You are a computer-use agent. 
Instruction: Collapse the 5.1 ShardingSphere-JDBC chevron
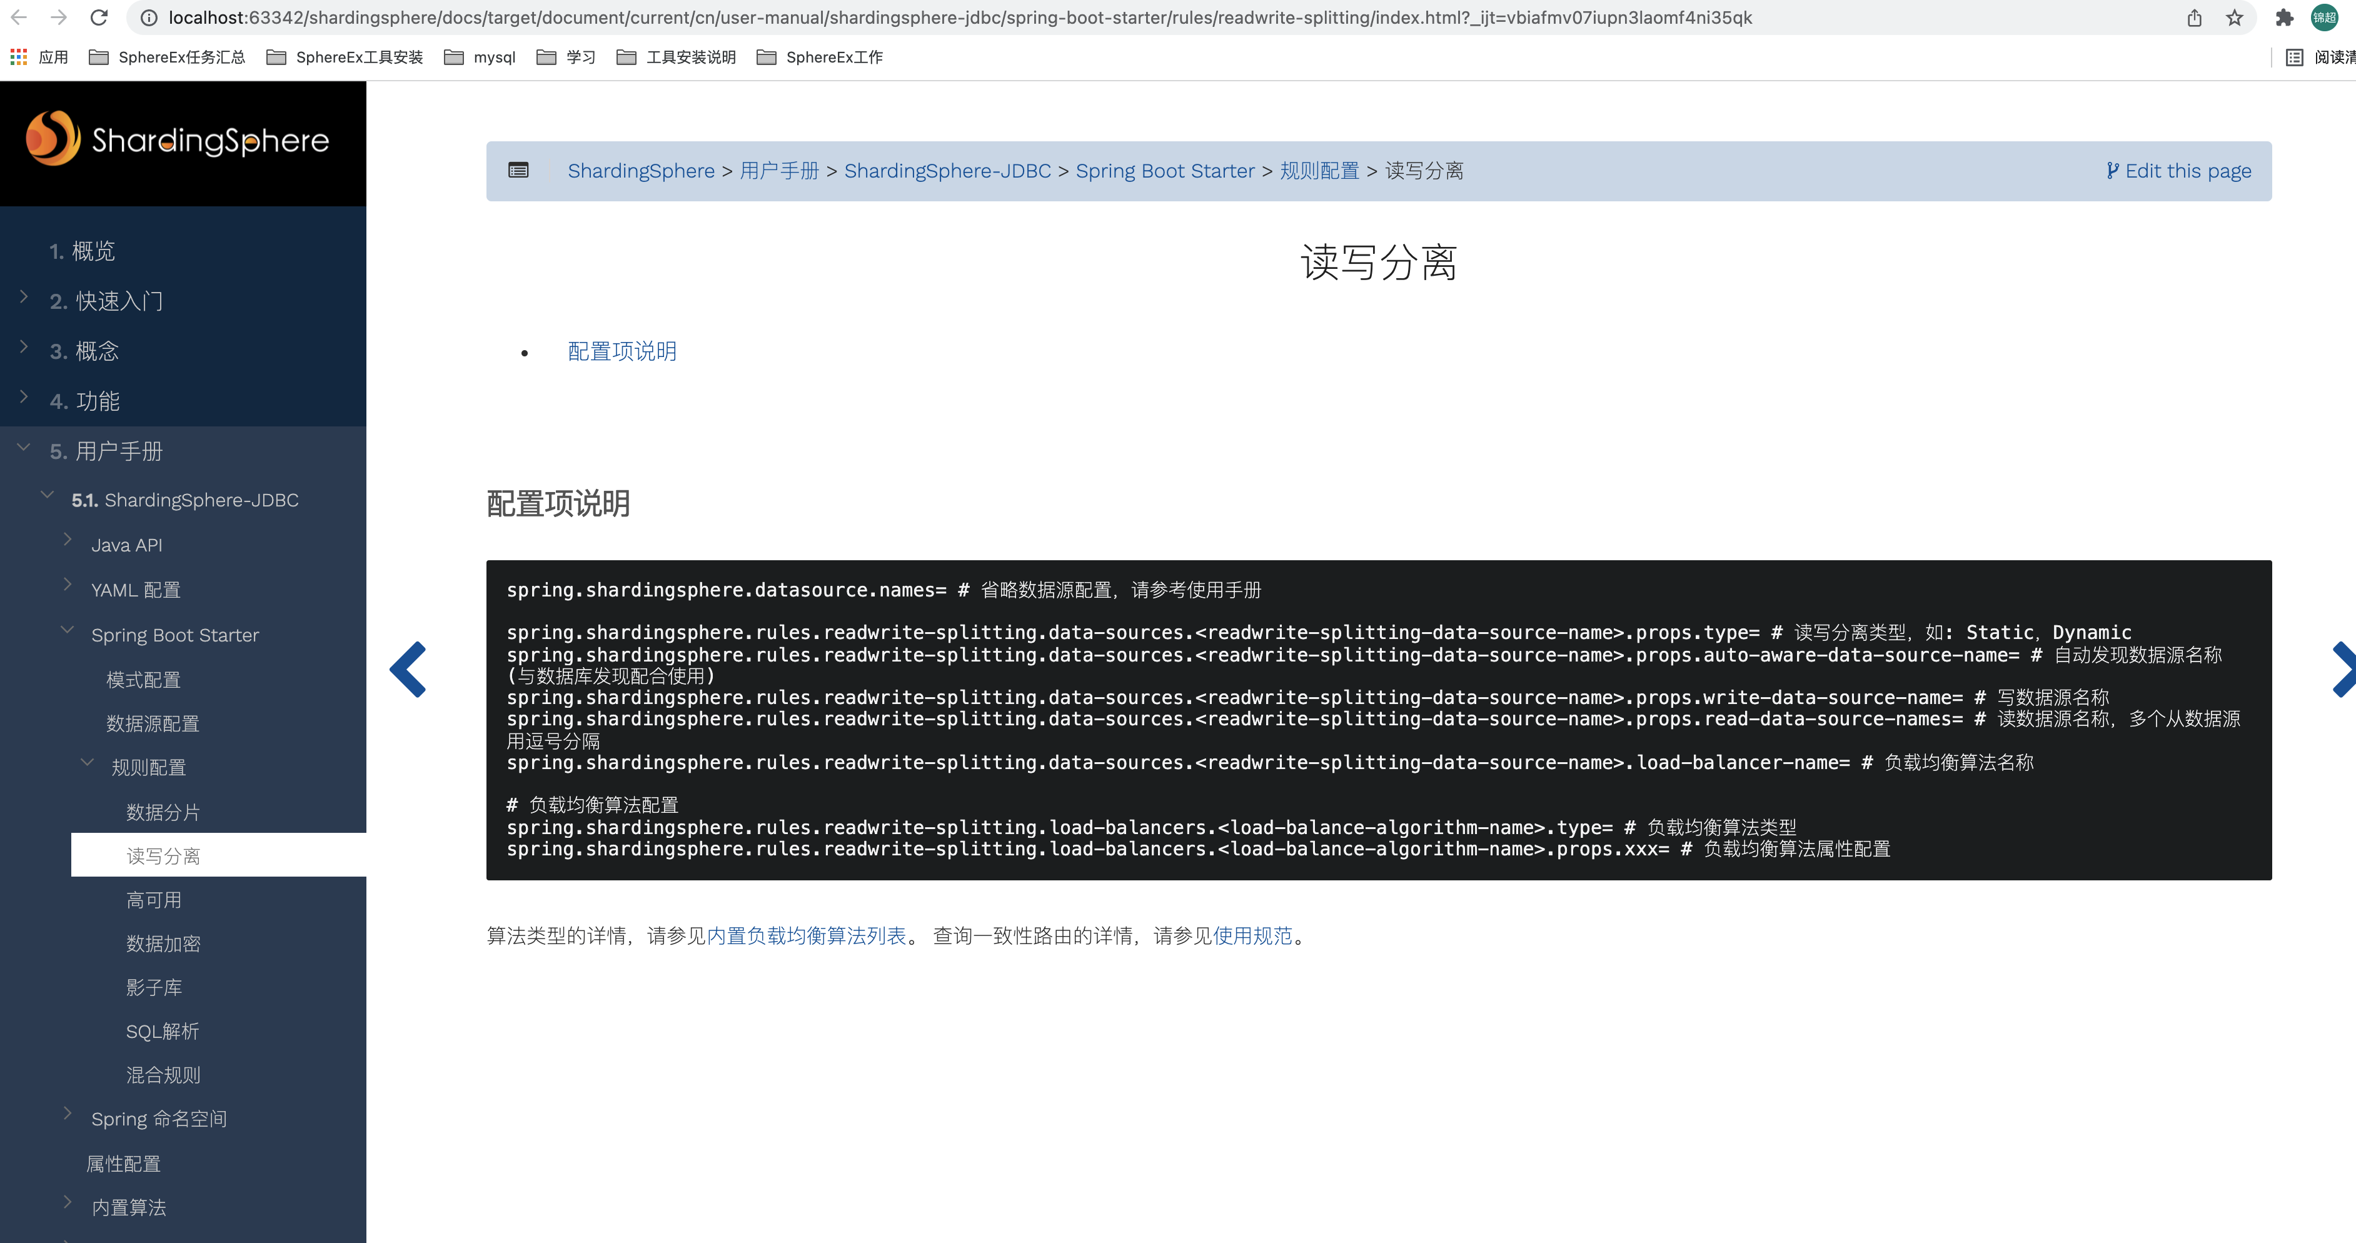(x=48, y=495)
